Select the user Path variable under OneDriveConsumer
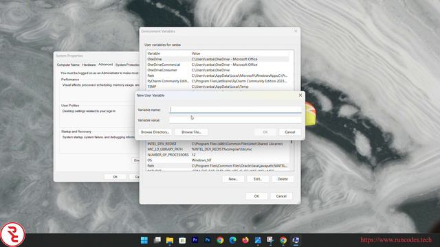Viewport: 440px width, 247px height. click(x=218, y=75)
